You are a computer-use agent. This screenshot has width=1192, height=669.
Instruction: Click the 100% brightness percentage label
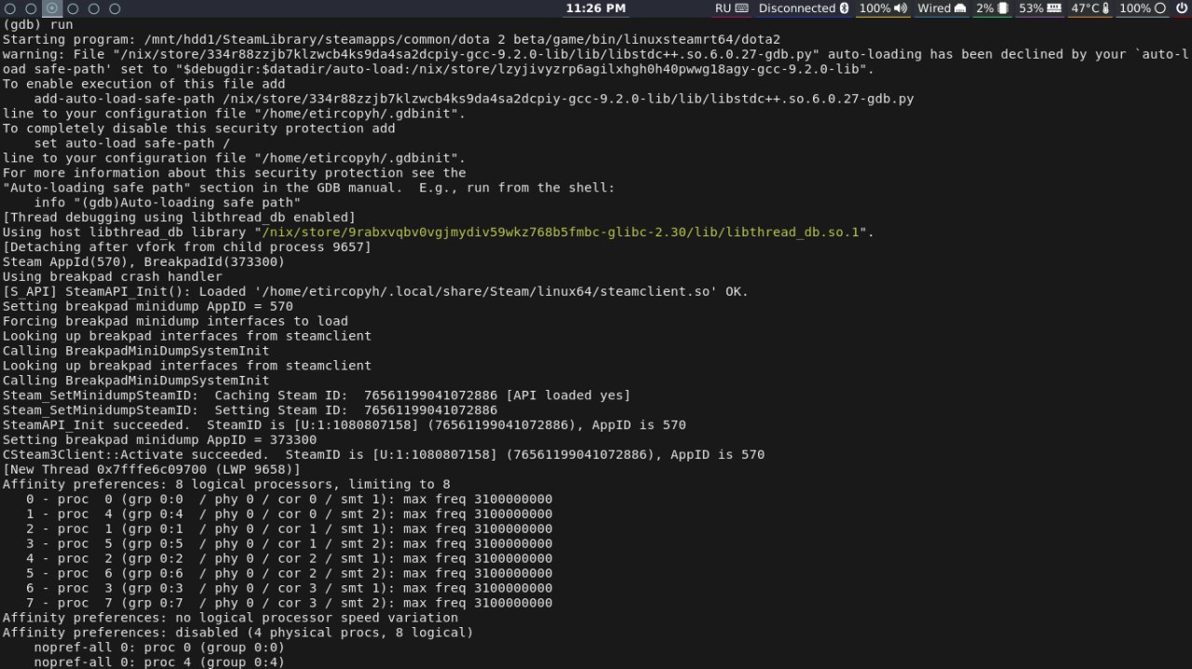click(1135, 8)
